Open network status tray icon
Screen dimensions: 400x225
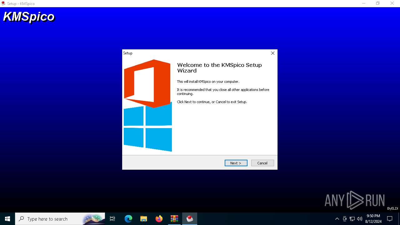click(352, 219)
